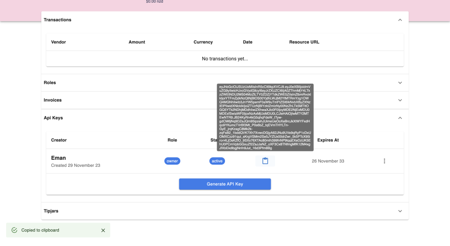Click the Amount column header
Image resolution: width=450 pixels, height=246 pixels.
pos(137,42)
